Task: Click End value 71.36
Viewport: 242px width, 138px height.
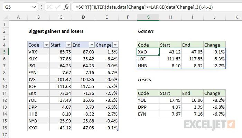Action: click(83, 93)
